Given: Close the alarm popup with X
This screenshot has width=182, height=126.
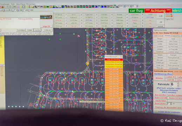Looking at the screenshot, I should pyautogui.click(x=51, y=13).
